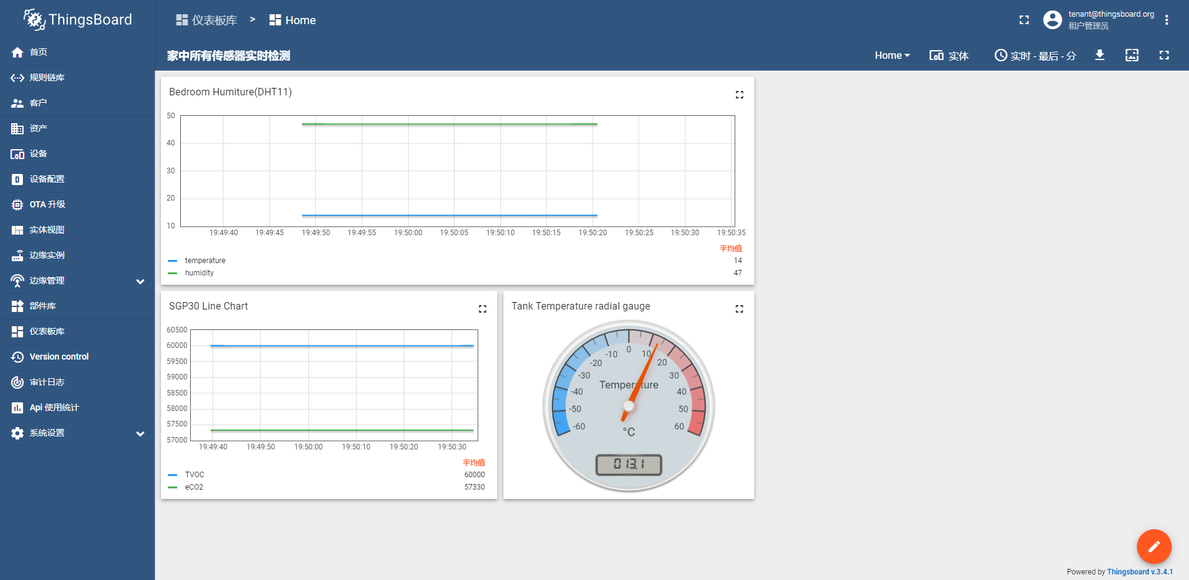Click the ThingsBoard logo
Viewport: 1189px width, 580px height.
click(77, 20)
